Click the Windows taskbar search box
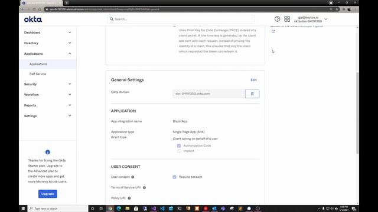Image resolution: width=378 pixels, height=212 pixels. point(58,208)
